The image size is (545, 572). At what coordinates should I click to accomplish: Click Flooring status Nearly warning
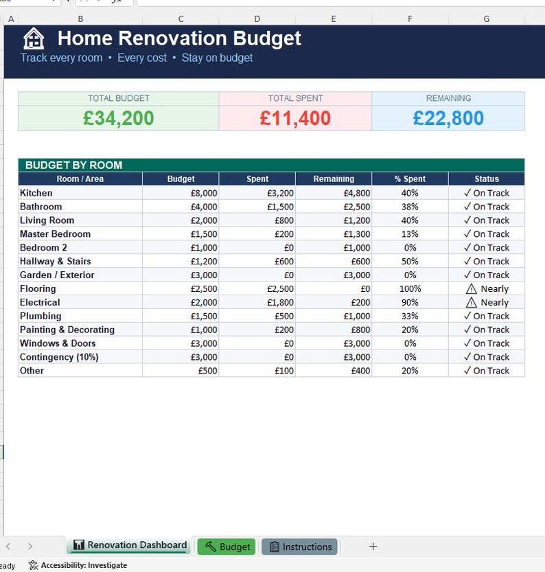tap(487, 288)
